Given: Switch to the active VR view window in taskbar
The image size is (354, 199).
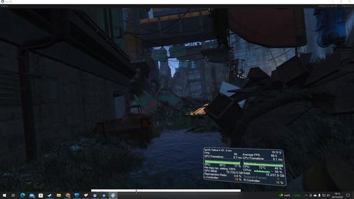Looking at the screenshot, I should 113,195.
